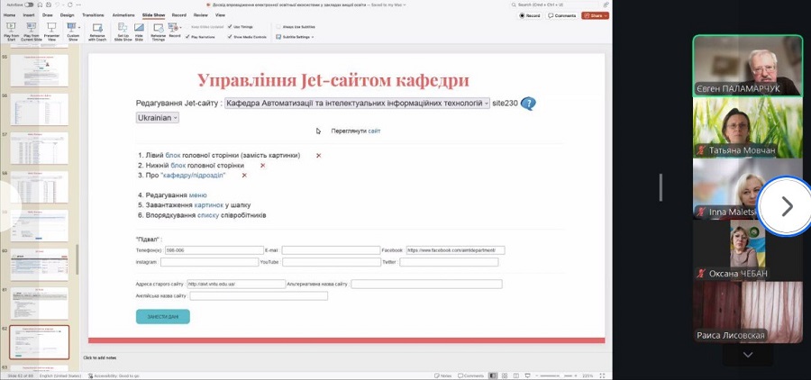Open the Design ribbon tab

[68, 15]
